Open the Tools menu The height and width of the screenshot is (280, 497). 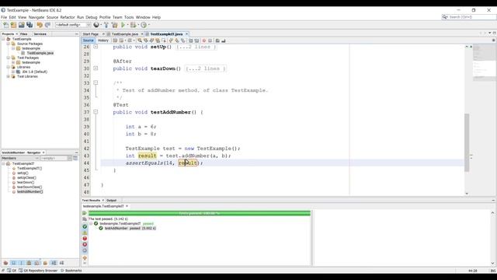[129, 17]
